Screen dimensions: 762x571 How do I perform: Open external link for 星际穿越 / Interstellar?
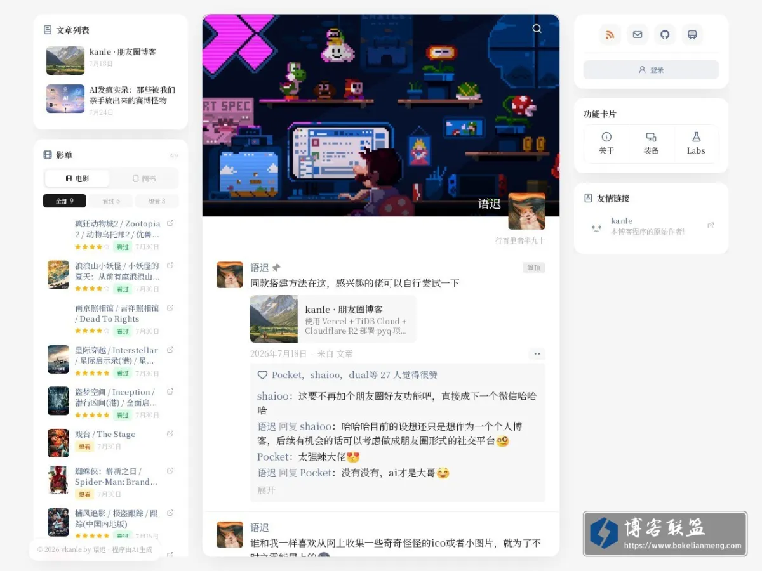coord(170,350)
